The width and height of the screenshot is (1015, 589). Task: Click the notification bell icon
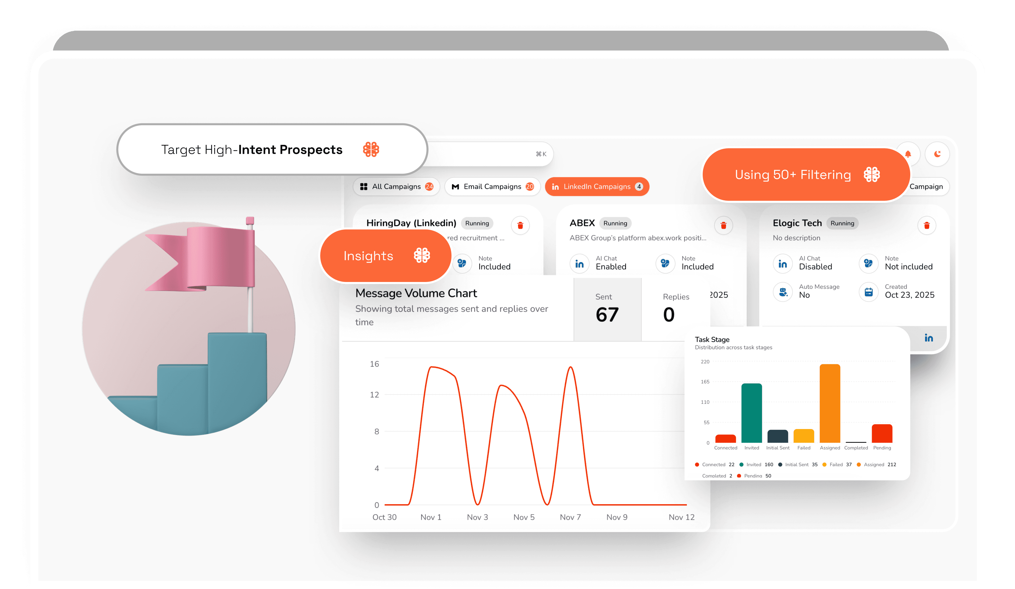[908, 154]
